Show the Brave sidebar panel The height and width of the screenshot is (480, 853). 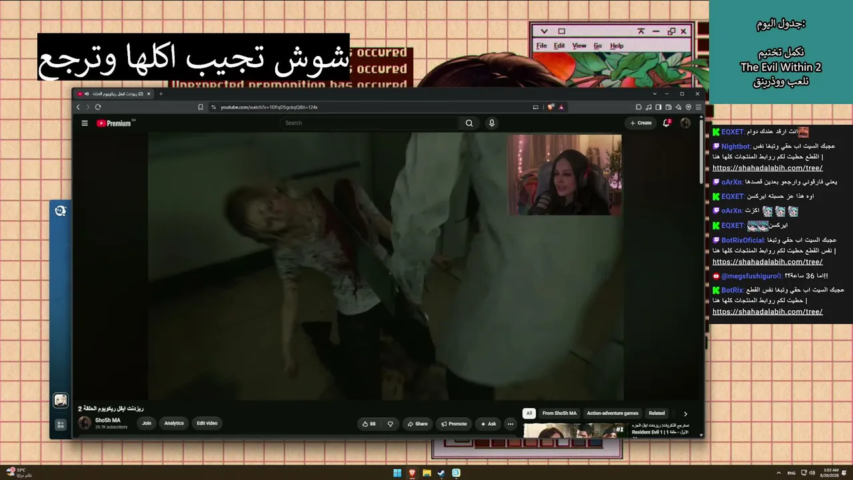point(658,107)
